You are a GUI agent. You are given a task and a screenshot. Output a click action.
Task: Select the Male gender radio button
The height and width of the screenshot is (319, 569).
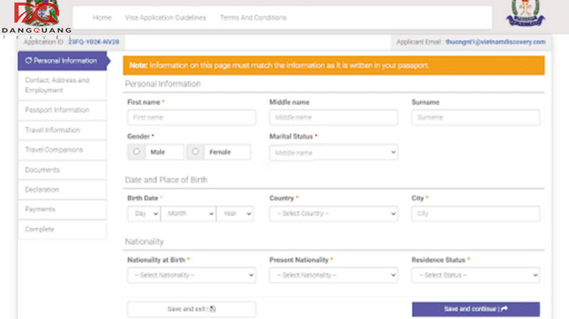(x=136, y=152)
